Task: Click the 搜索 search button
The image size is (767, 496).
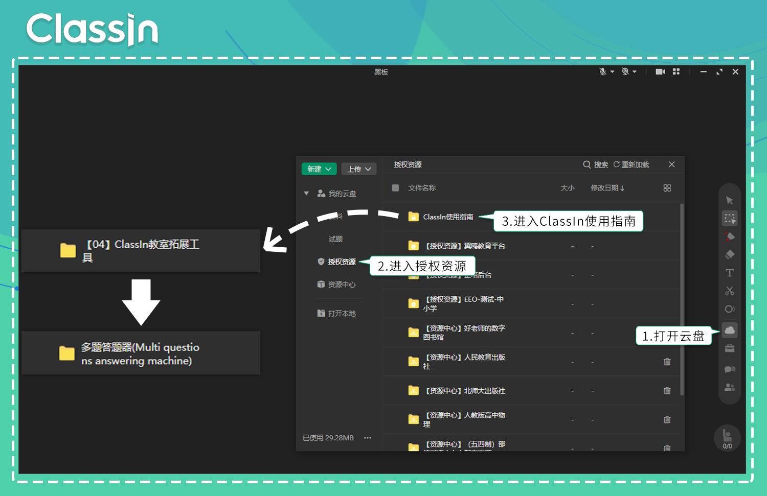Action: 596,164
